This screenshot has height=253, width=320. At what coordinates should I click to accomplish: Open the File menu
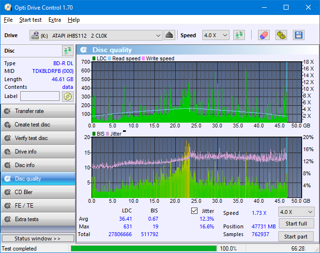point(8,20)
